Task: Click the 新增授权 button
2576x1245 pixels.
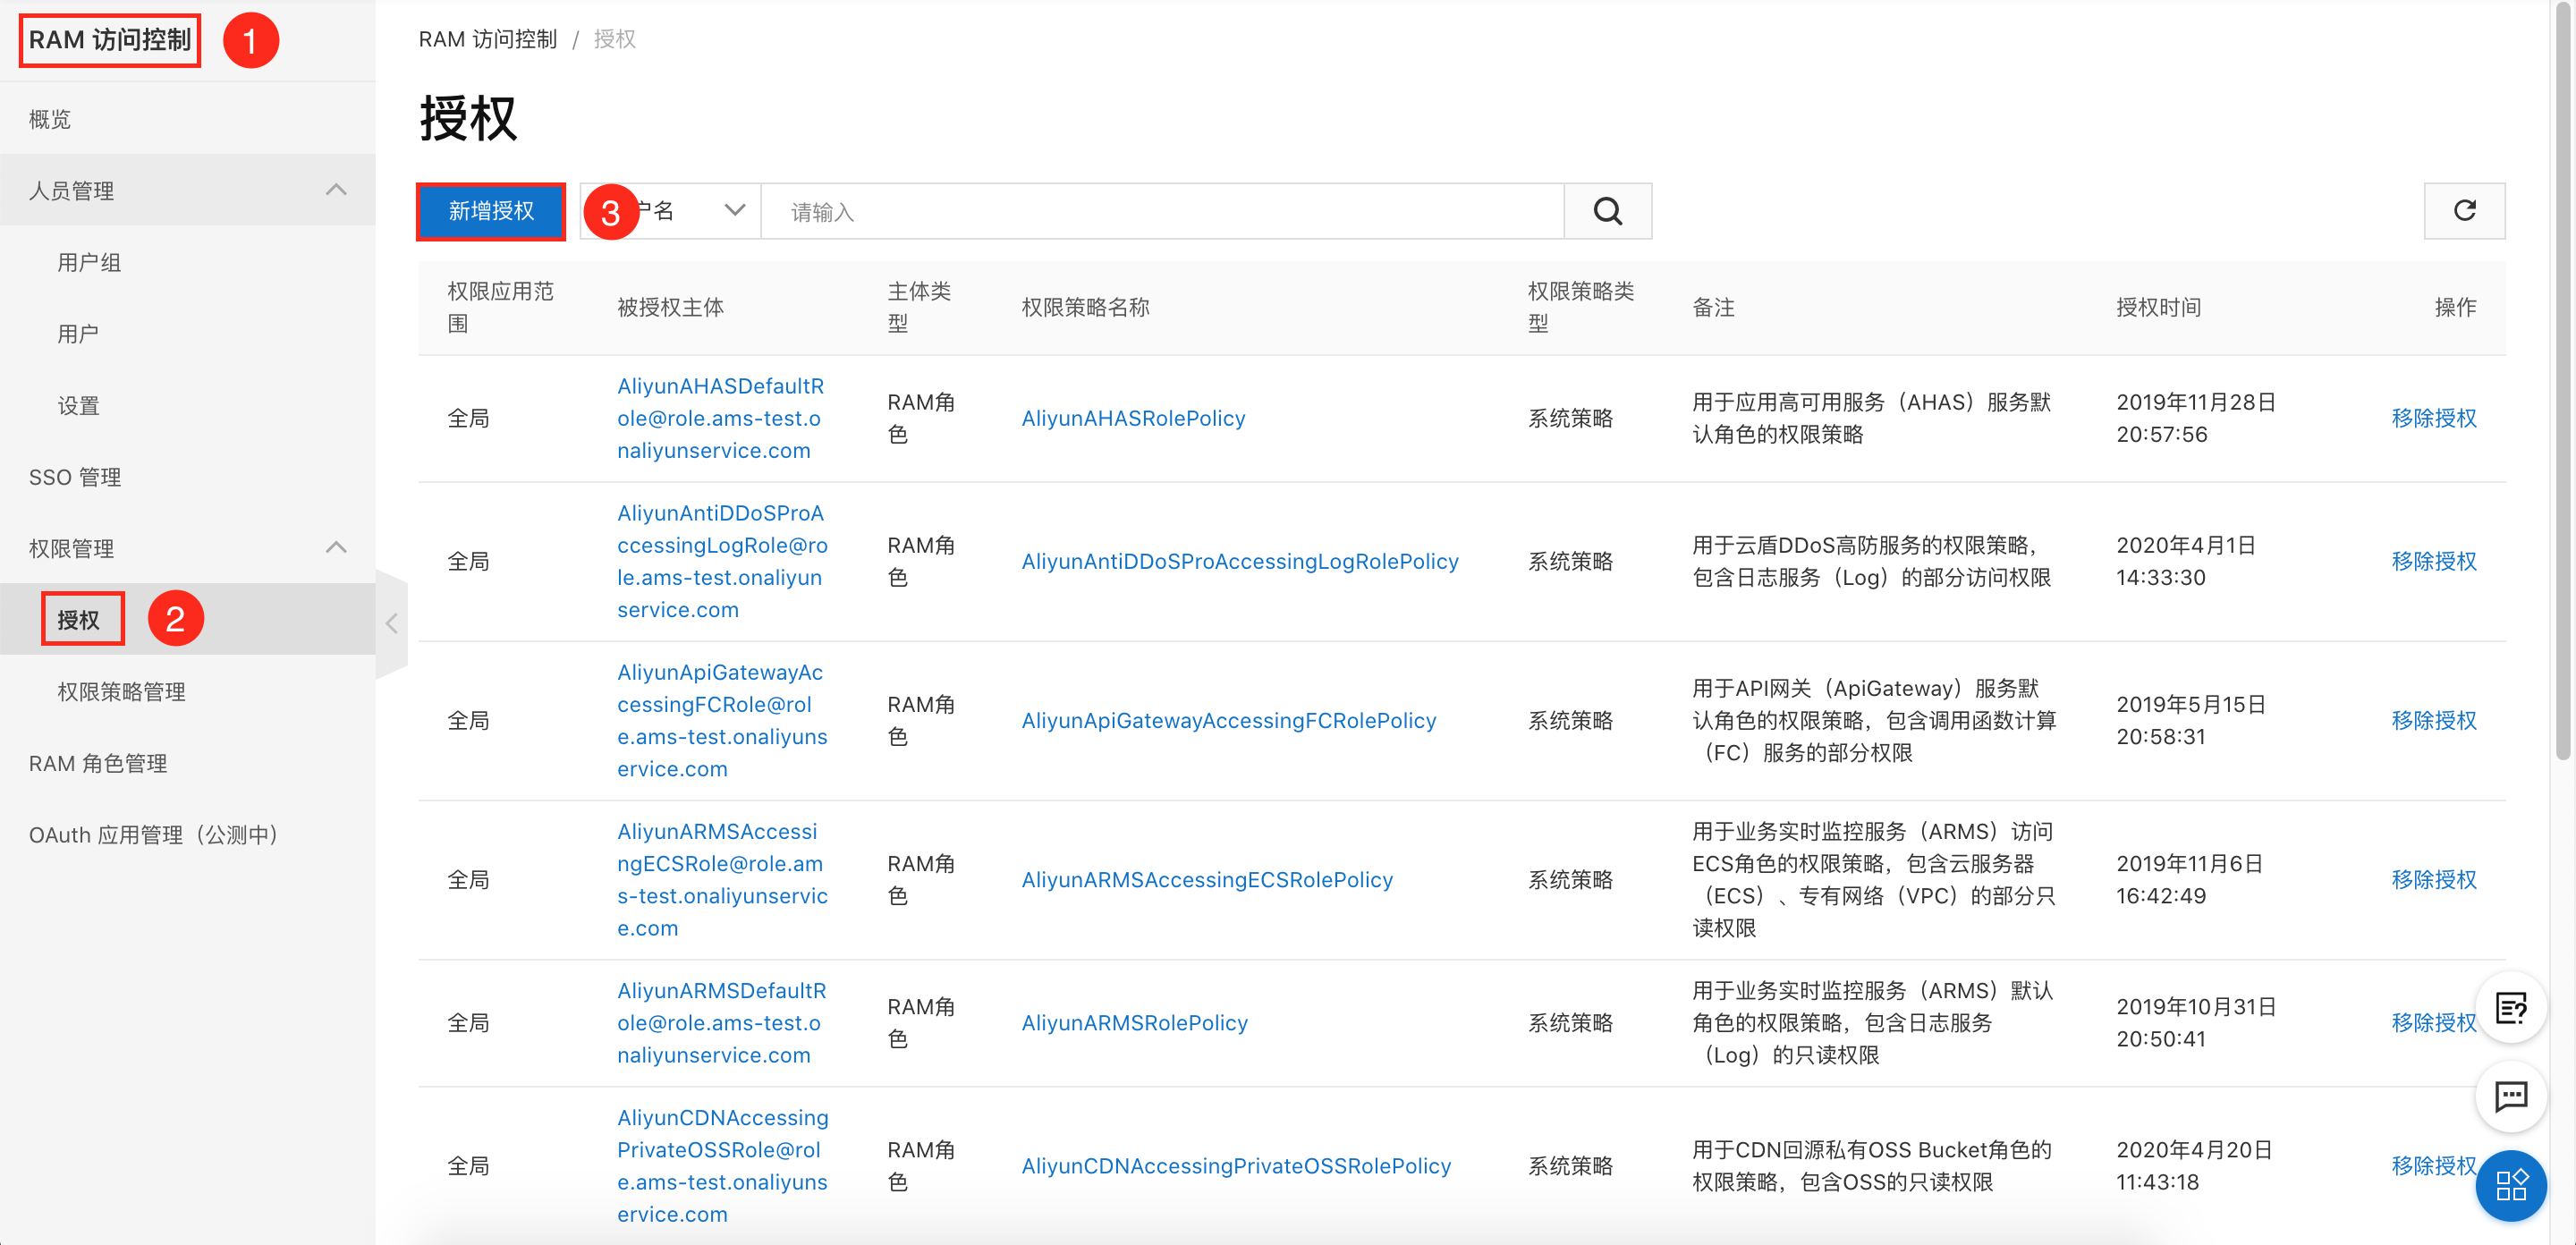Action: pyautogui.click(x=491, y=211)
